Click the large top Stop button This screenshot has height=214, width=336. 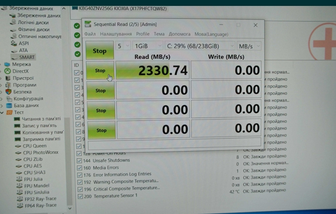100,50
